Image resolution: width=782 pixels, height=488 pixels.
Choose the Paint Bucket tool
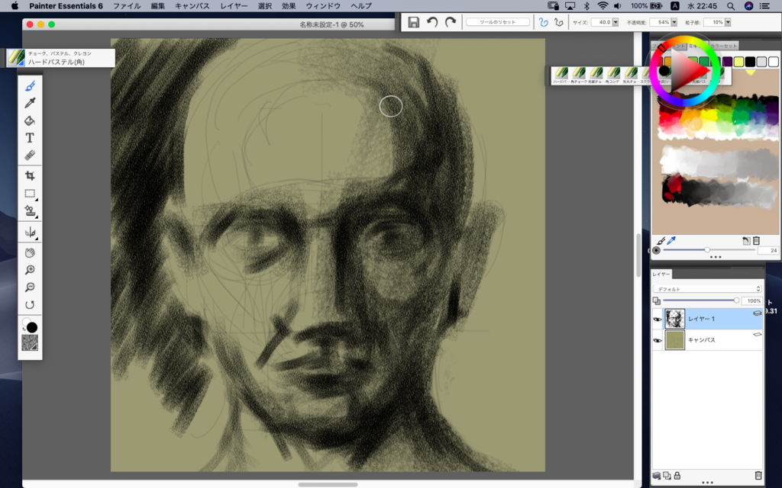point(30,120)
